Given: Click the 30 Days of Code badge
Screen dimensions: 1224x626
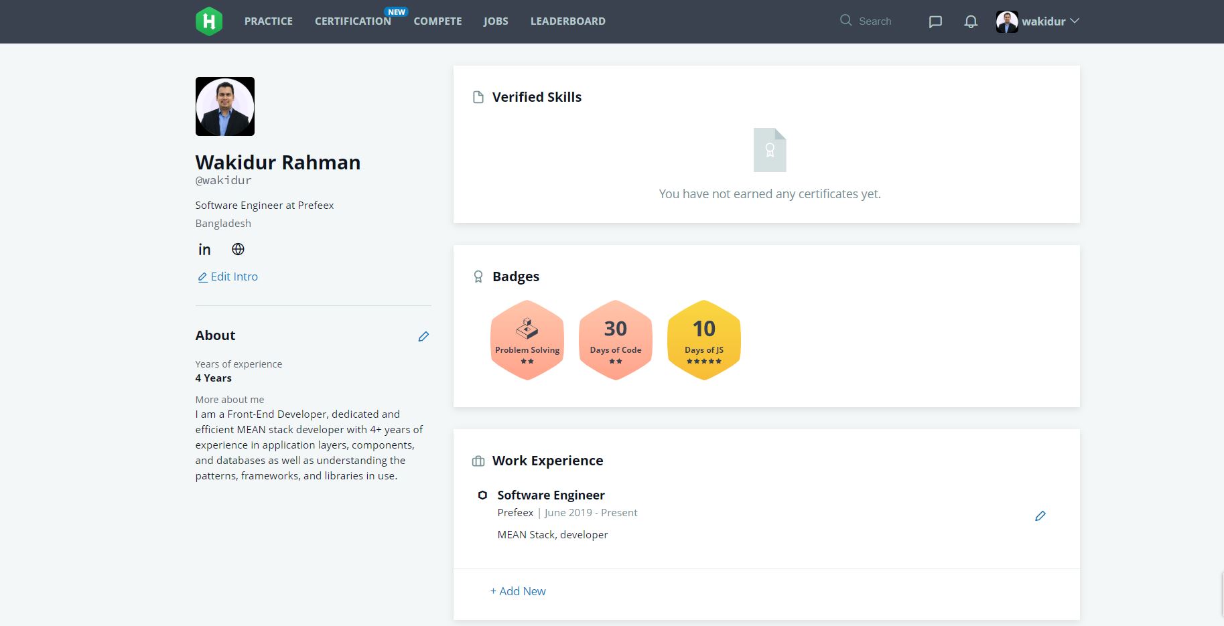Looking at the screenshot, I should point(616,340).
